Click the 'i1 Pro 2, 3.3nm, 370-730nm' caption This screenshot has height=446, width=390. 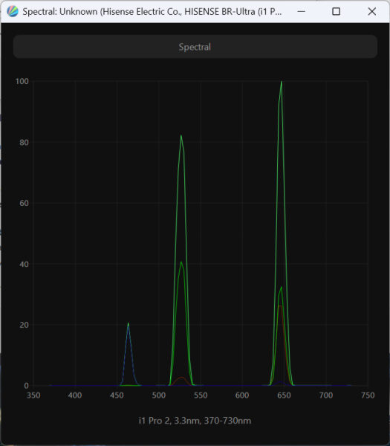(x=195, y=421)
